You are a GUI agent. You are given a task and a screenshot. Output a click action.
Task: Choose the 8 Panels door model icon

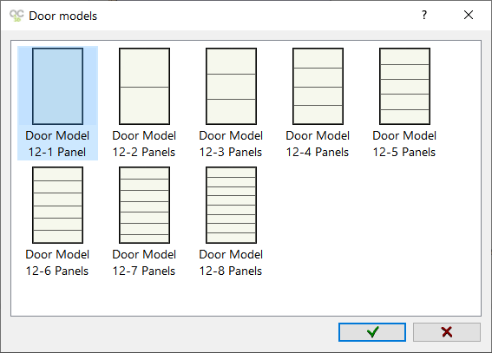click(x=232, y=205)
